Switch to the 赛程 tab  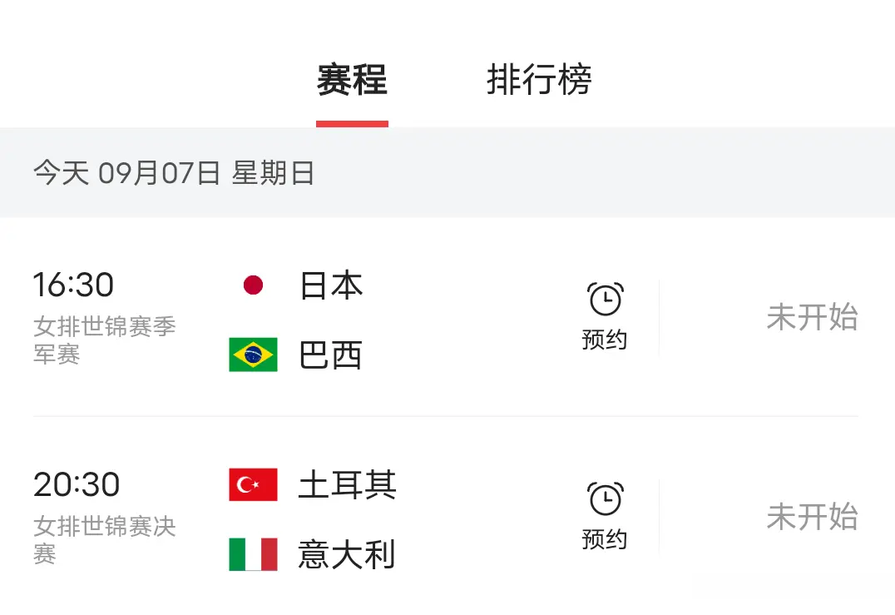[351, 81]
